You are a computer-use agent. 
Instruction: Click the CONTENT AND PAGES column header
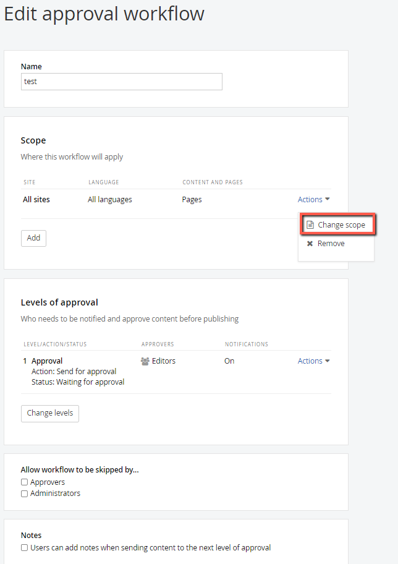click(213, 182)
